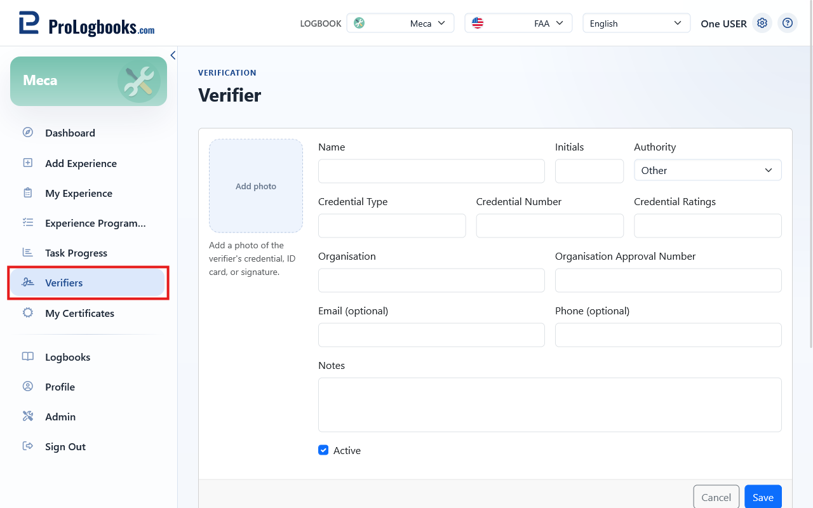The width and height of the screenshot is (813, 508).
Task: Click the Admin tools icon
Action: [28, 417]
